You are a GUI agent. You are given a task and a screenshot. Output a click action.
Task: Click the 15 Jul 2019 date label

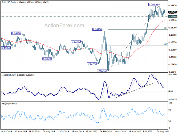34,132
